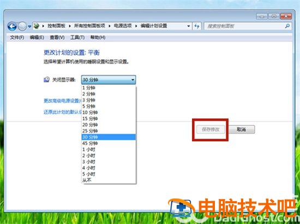Screen dimensions: 300x224
Task: Select 编辑计划设置 breadcrumb
Action: pyautogui.click(x=154, y=26)
